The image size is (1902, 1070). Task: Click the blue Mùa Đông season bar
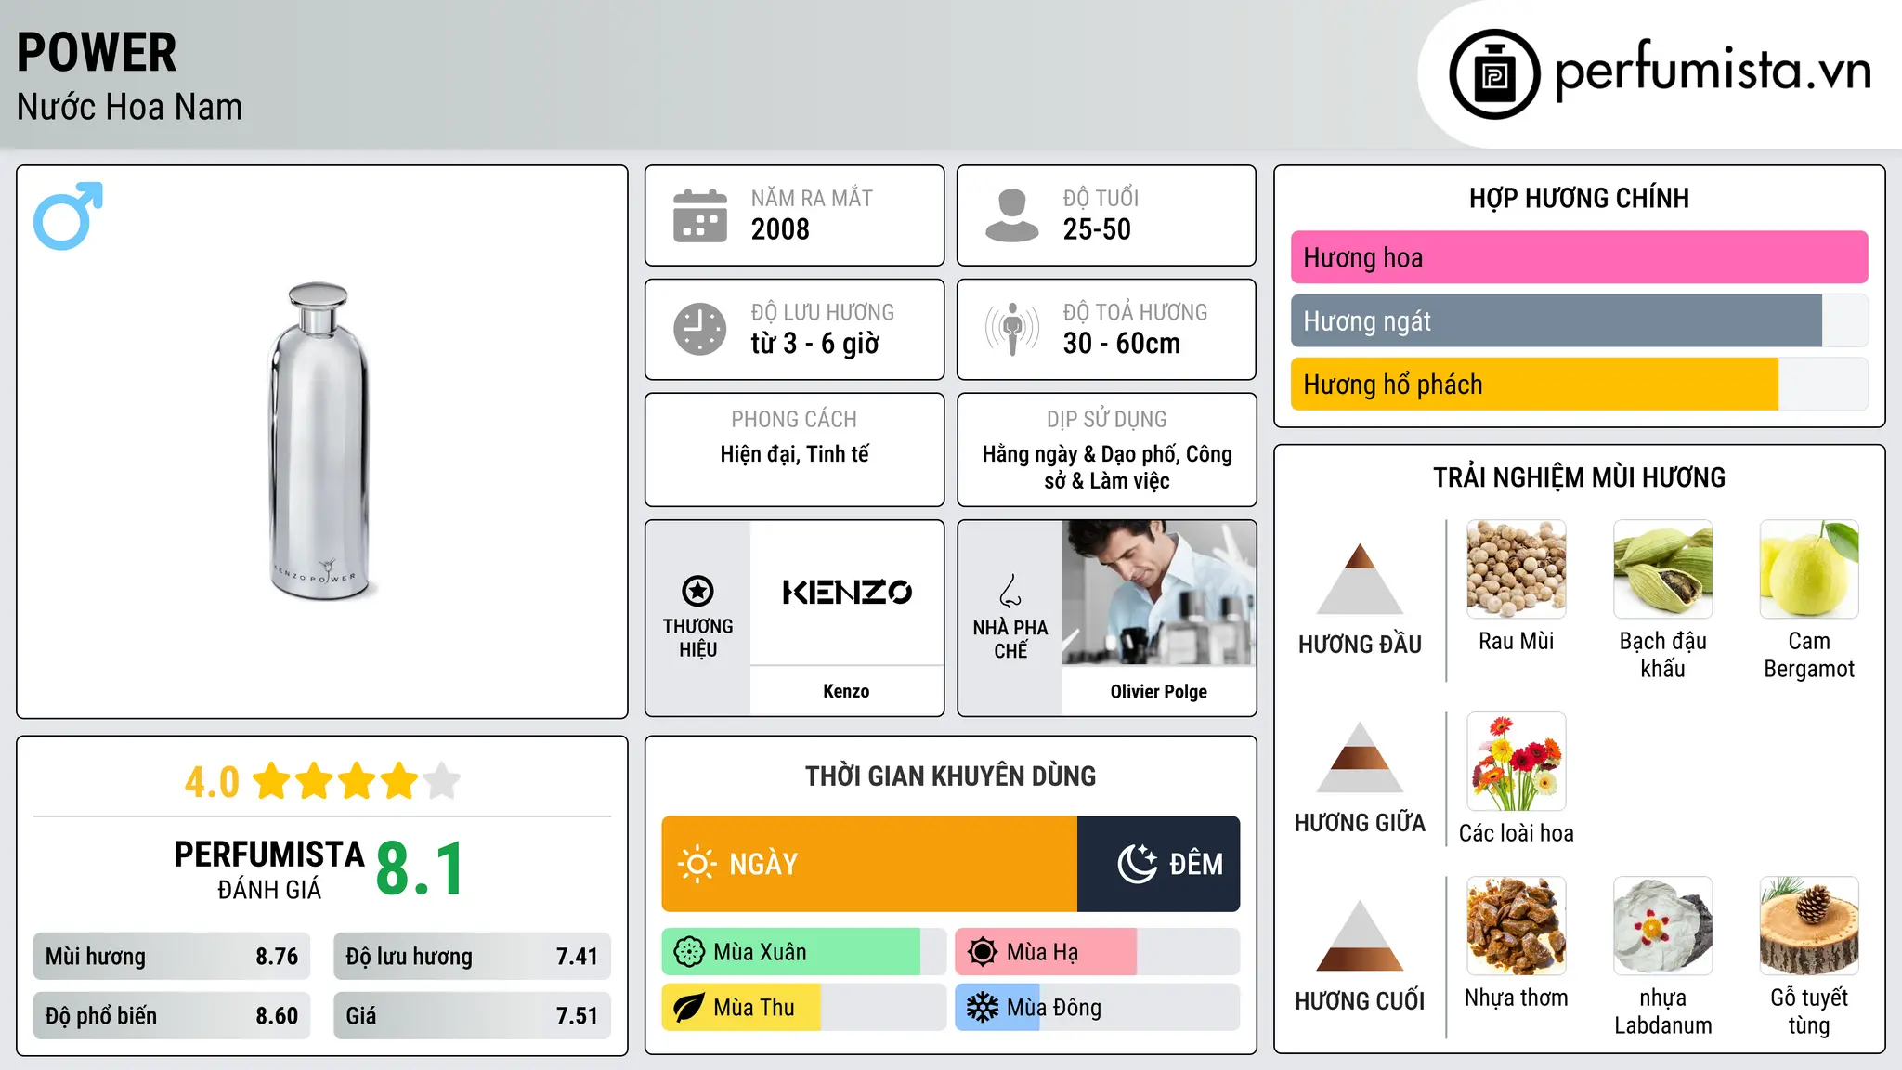(x=997, y=1008)
